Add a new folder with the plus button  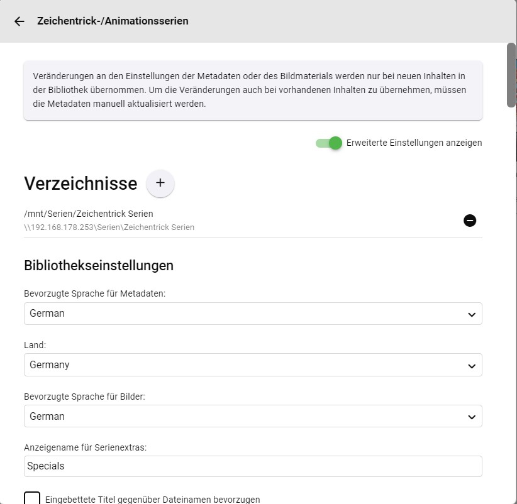tap(160, 183)
